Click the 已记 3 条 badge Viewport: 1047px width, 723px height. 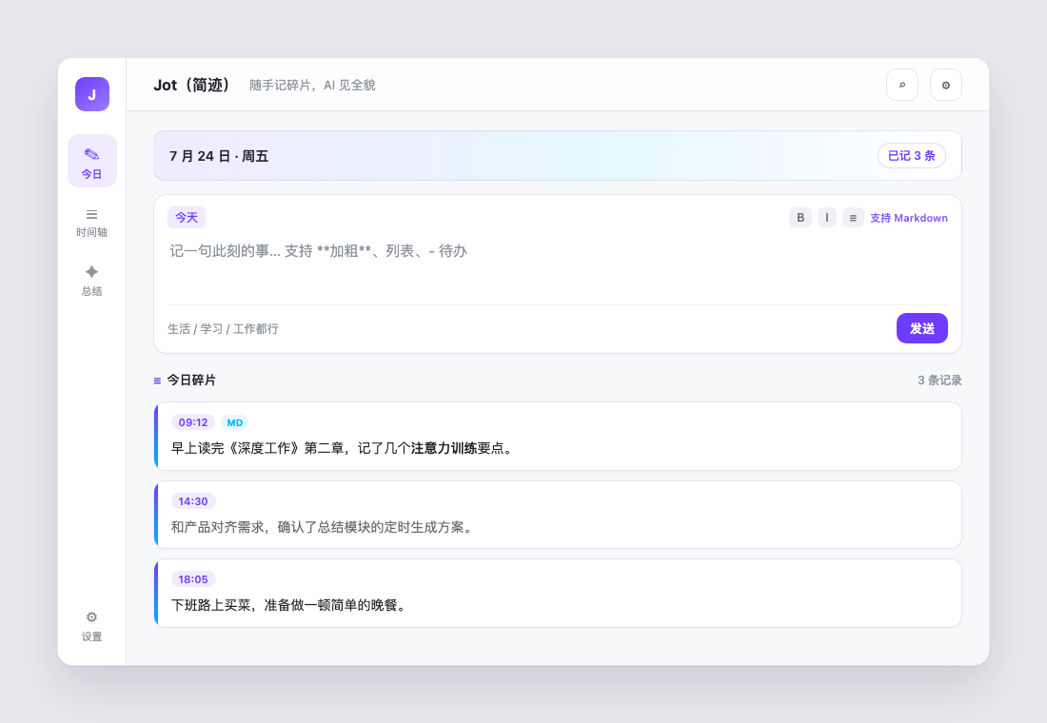point(912,156)
